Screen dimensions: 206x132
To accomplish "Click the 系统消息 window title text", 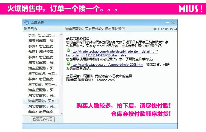I will point(37,22).
